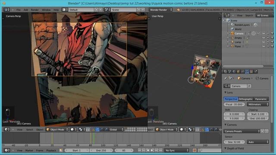276x155 pixels.
Task: Toggle Plane renderability camera icon
Action: click(x=272, y=46)
